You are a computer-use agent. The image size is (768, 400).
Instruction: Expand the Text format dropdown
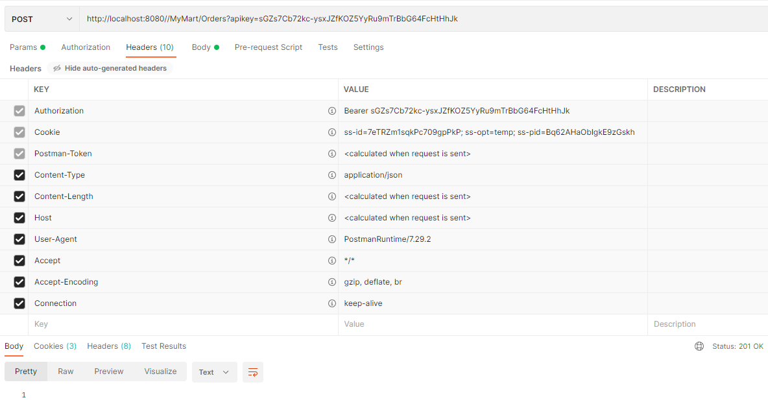[214, 372]
